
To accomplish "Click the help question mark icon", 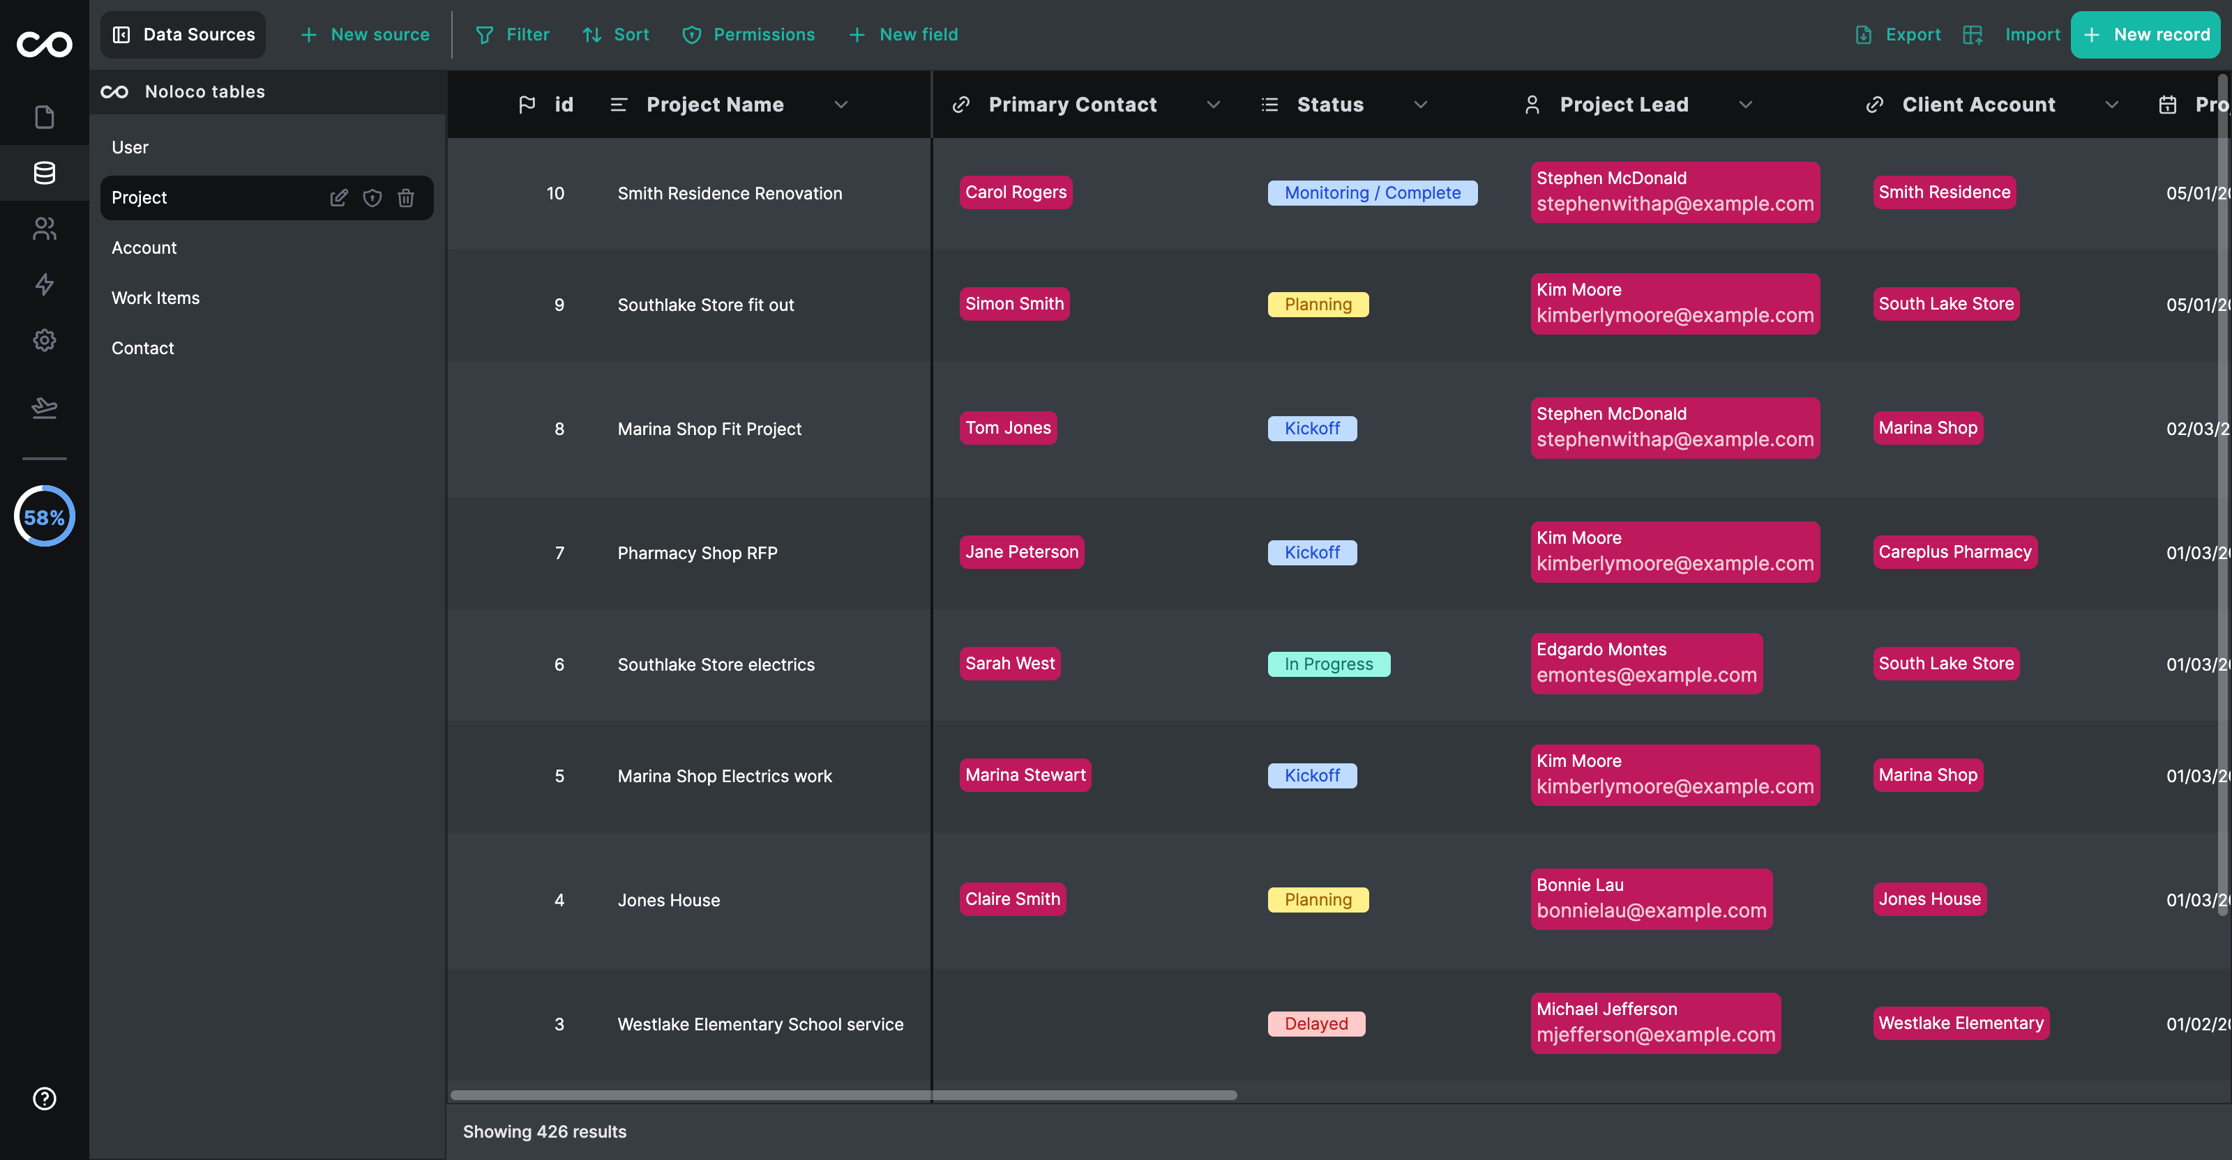I will (x=44, y=1099).
